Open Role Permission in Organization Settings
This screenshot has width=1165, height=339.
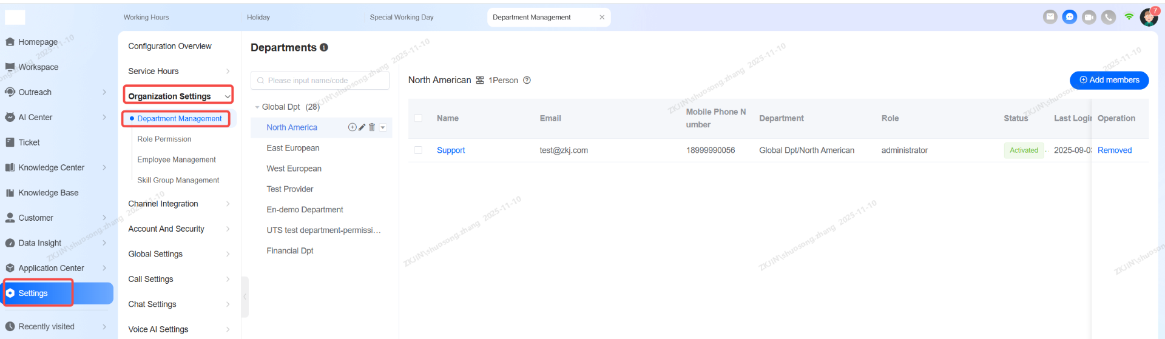point(164,139)
